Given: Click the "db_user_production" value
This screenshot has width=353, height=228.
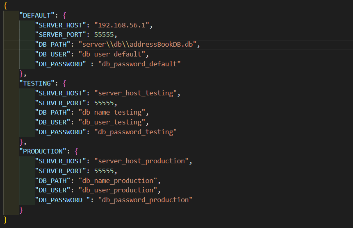Looking at the screenshot, I should tap(118, 190).
